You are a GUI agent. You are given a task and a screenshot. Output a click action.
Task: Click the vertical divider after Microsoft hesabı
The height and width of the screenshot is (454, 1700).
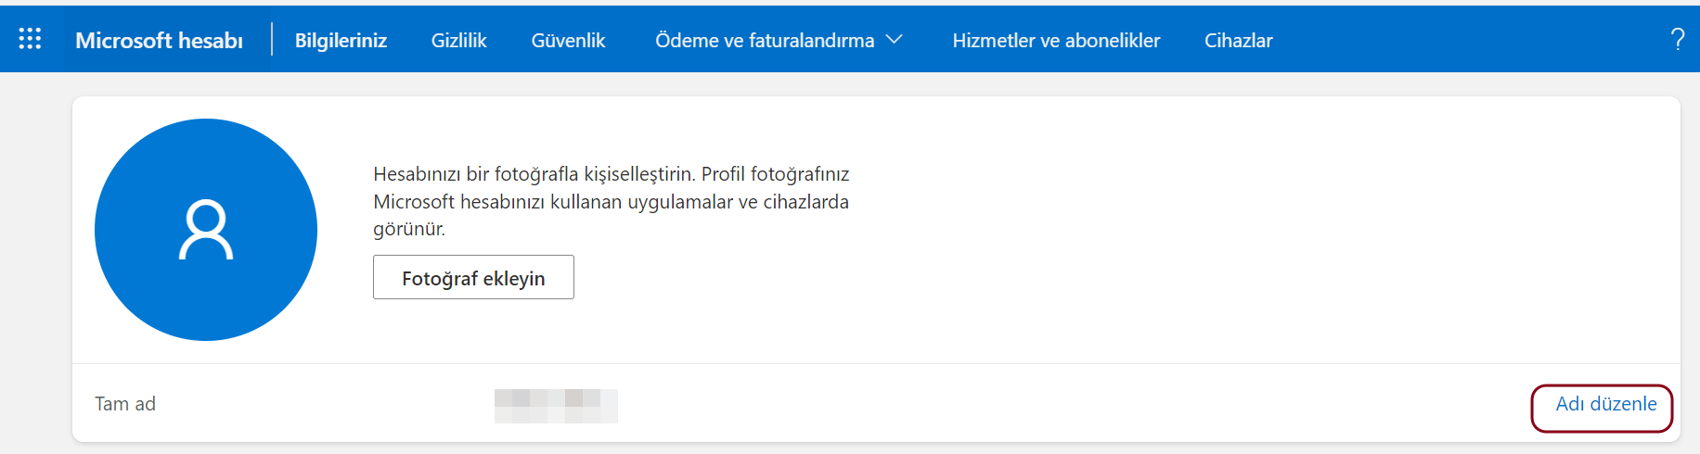(272, 39)
